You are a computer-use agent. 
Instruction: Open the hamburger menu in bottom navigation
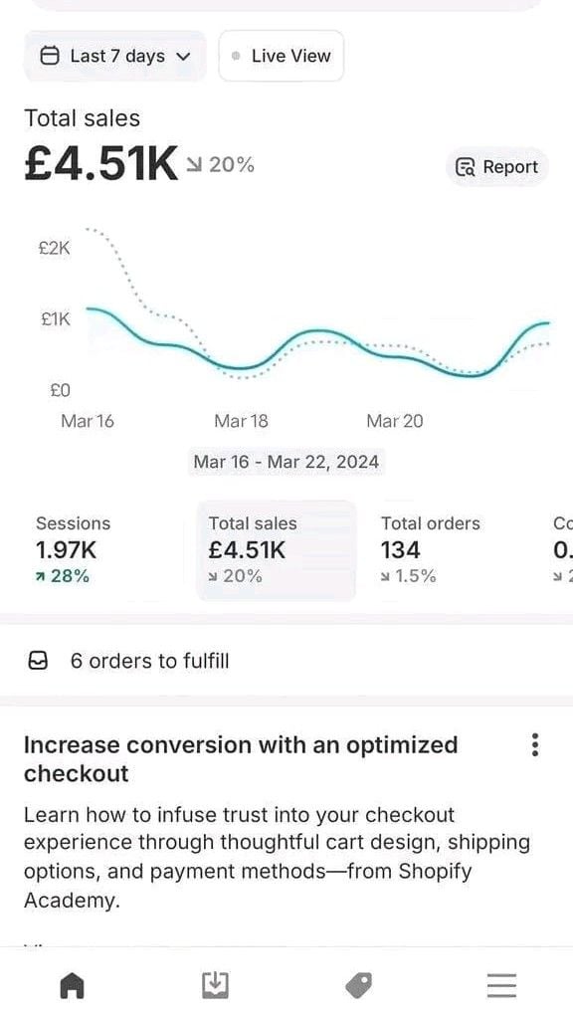(501, 985)
